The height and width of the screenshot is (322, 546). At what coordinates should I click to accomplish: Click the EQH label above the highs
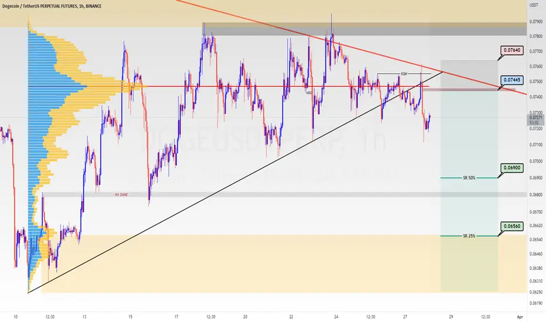[x=404, y=74]
